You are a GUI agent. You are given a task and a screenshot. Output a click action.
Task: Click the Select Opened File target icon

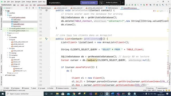[27, 8]
